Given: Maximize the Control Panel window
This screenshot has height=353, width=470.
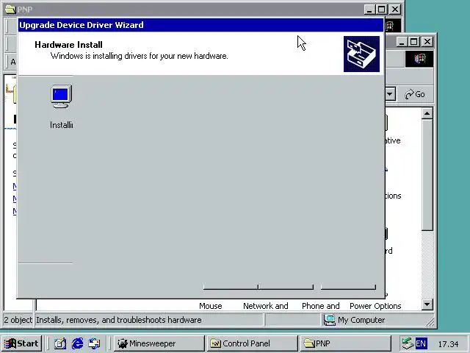Looking at the screenshot, I should click(x=413, y=41).
